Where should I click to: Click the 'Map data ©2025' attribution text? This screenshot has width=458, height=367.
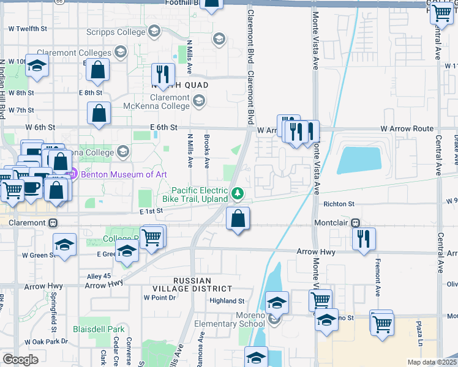pos(432,362)
